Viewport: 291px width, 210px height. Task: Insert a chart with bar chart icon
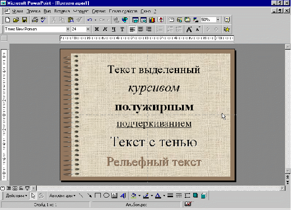coord(152,20)
